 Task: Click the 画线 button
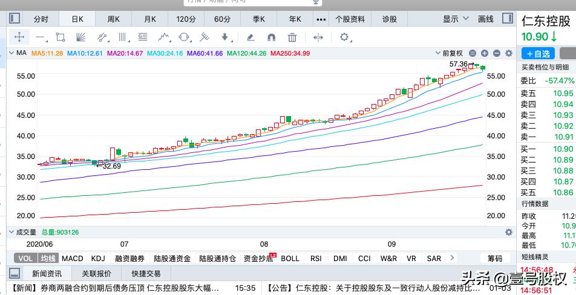tap(486, 19)
